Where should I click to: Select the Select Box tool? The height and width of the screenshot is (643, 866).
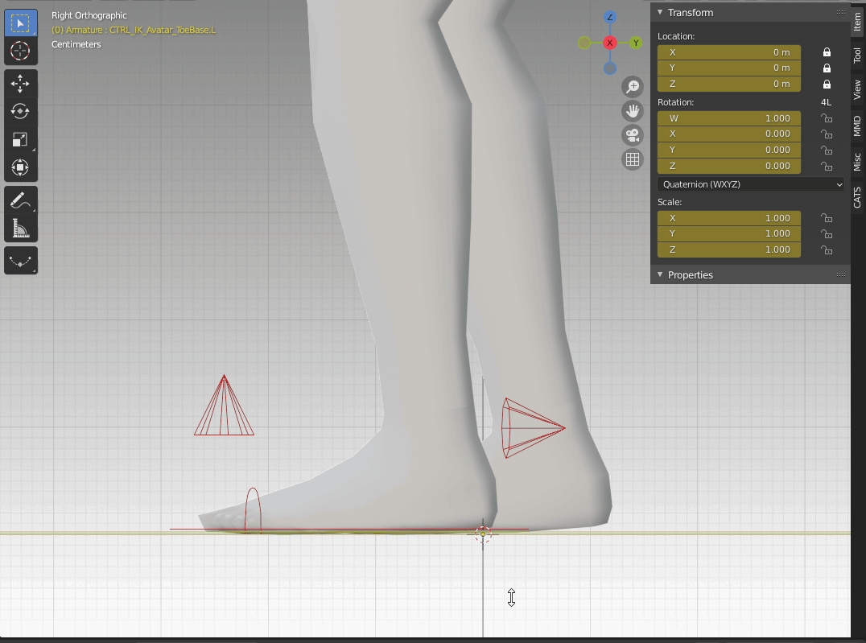click(x=20, y=23)
